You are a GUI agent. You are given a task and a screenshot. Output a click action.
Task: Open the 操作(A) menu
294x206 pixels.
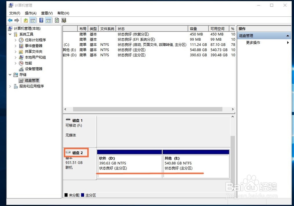31,13
